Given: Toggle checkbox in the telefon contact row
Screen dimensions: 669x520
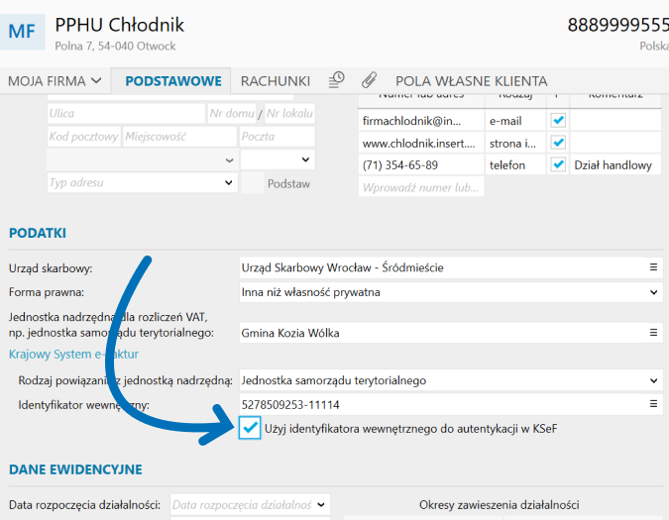Looking at the screenshot, I should point(558,165).
